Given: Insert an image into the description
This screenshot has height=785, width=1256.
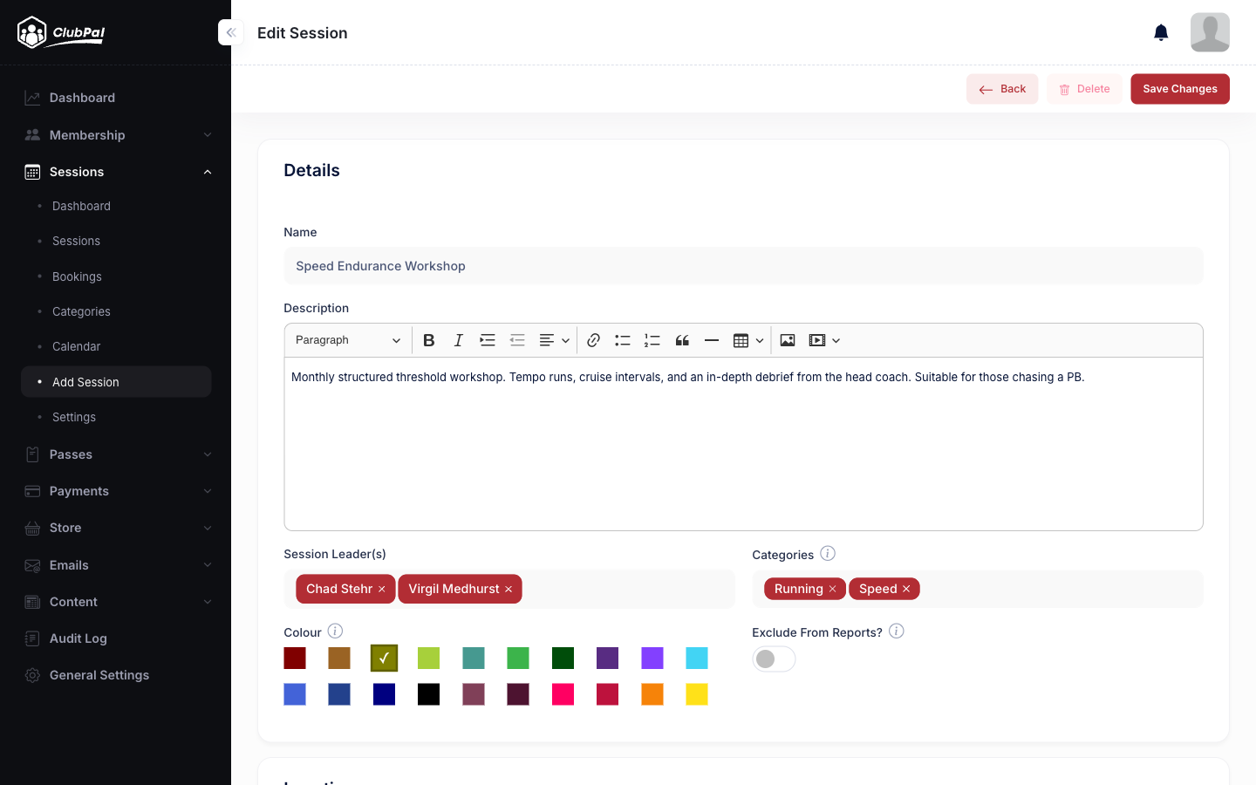Looking at the screenshot, I should coord(787,340).
